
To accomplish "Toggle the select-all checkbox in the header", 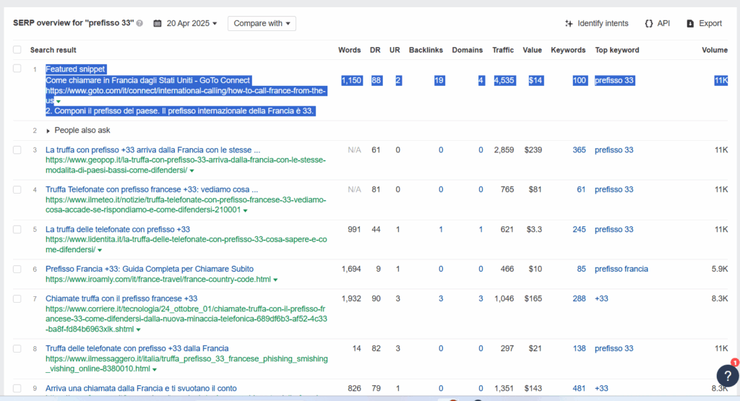I will [17, 50].
